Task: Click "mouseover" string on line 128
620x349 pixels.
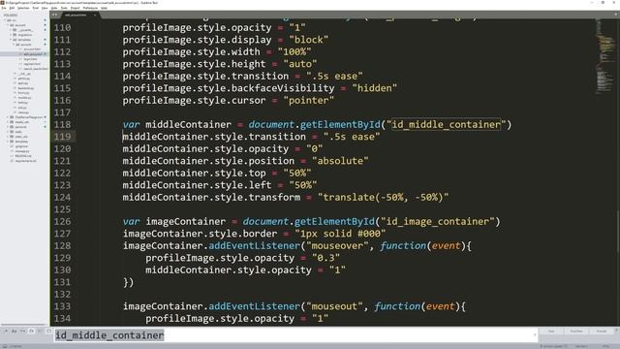Action: point(337,245)
